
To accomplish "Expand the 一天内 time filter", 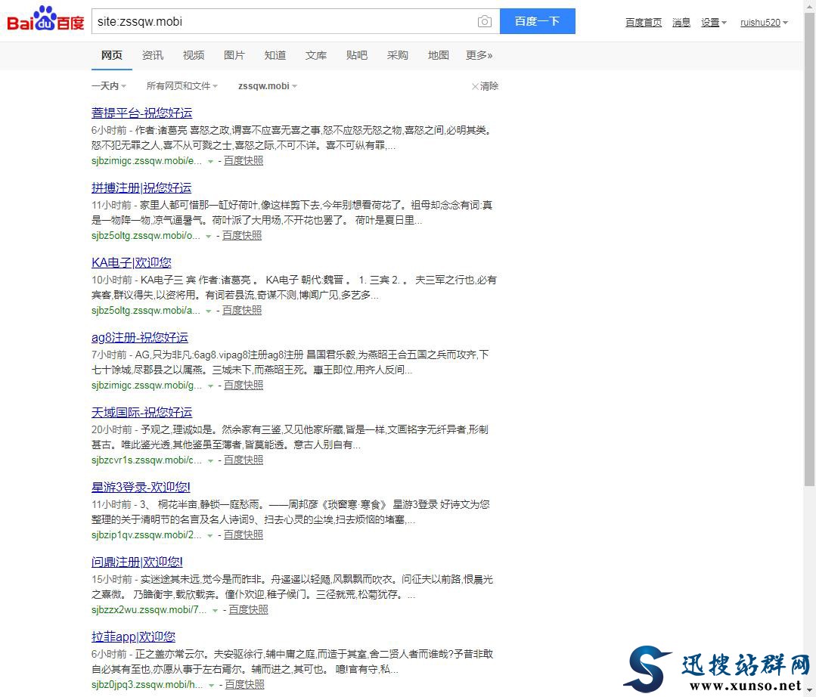I will pyautogui.click(x=109, y=86).
